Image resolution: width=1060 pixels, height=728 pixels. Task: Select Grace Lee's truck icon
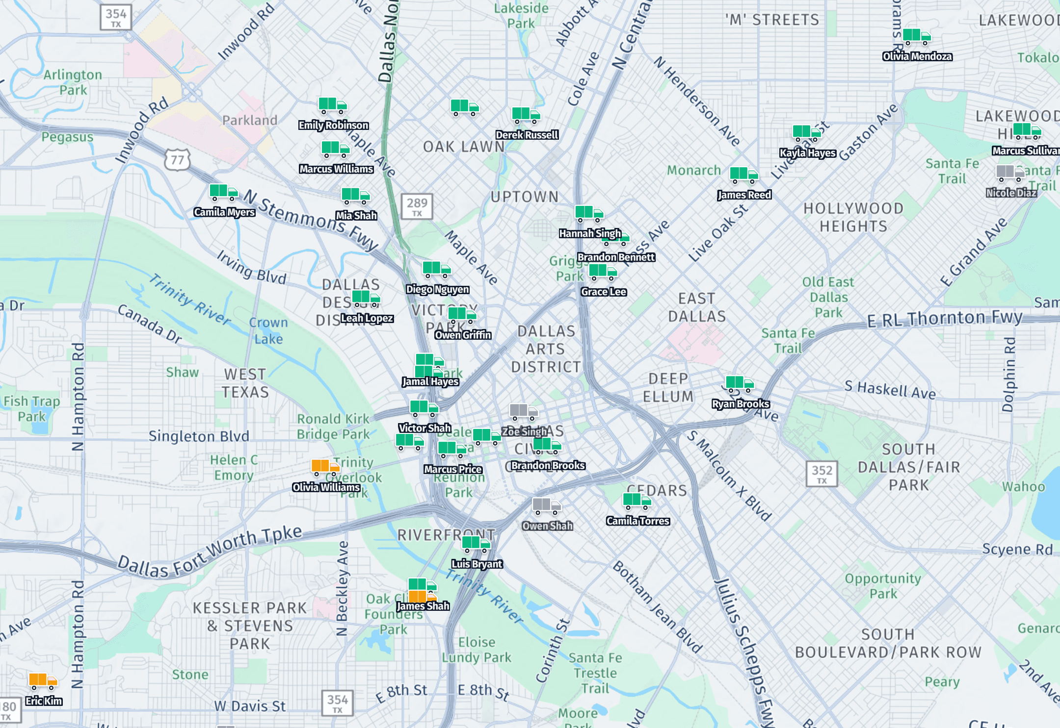[x=603, y=272]
